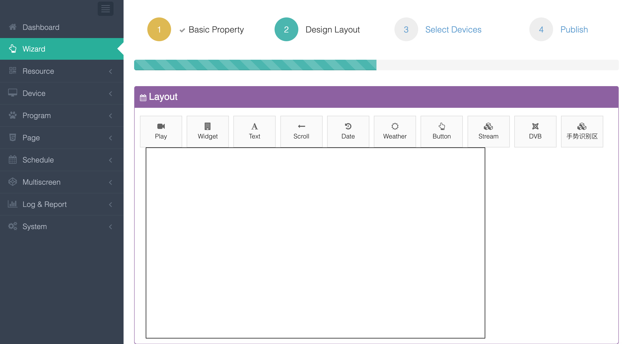Viewport: 622px width, 344px height.
Task: Select the Text tool in the Layout panel
Action: (x=254, y=131)
